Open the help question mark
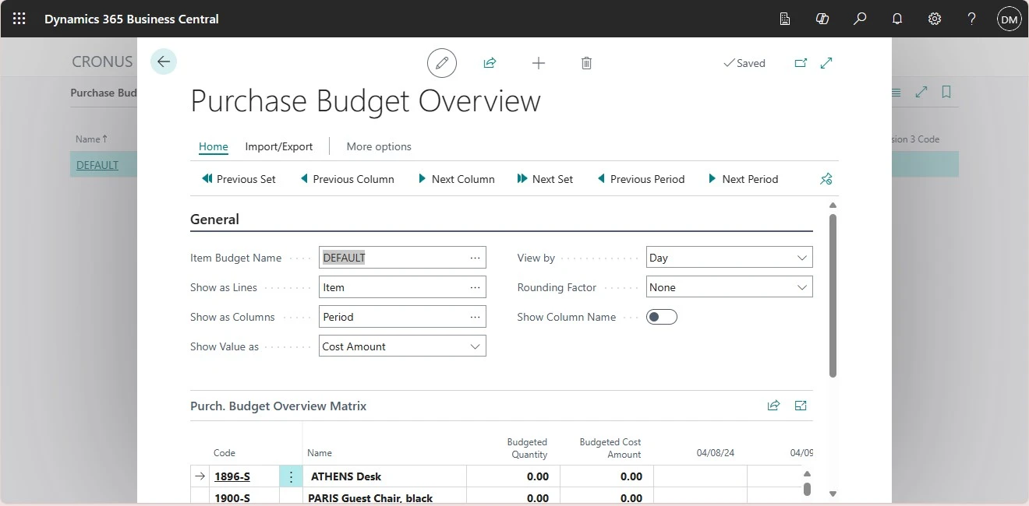The height and width of the screenshot is (506, 1029). pos(972,19)
